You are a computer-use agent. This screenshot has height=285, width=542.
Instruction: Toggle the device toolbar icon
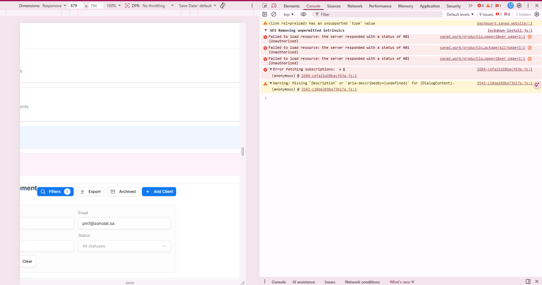click(274, 6)
